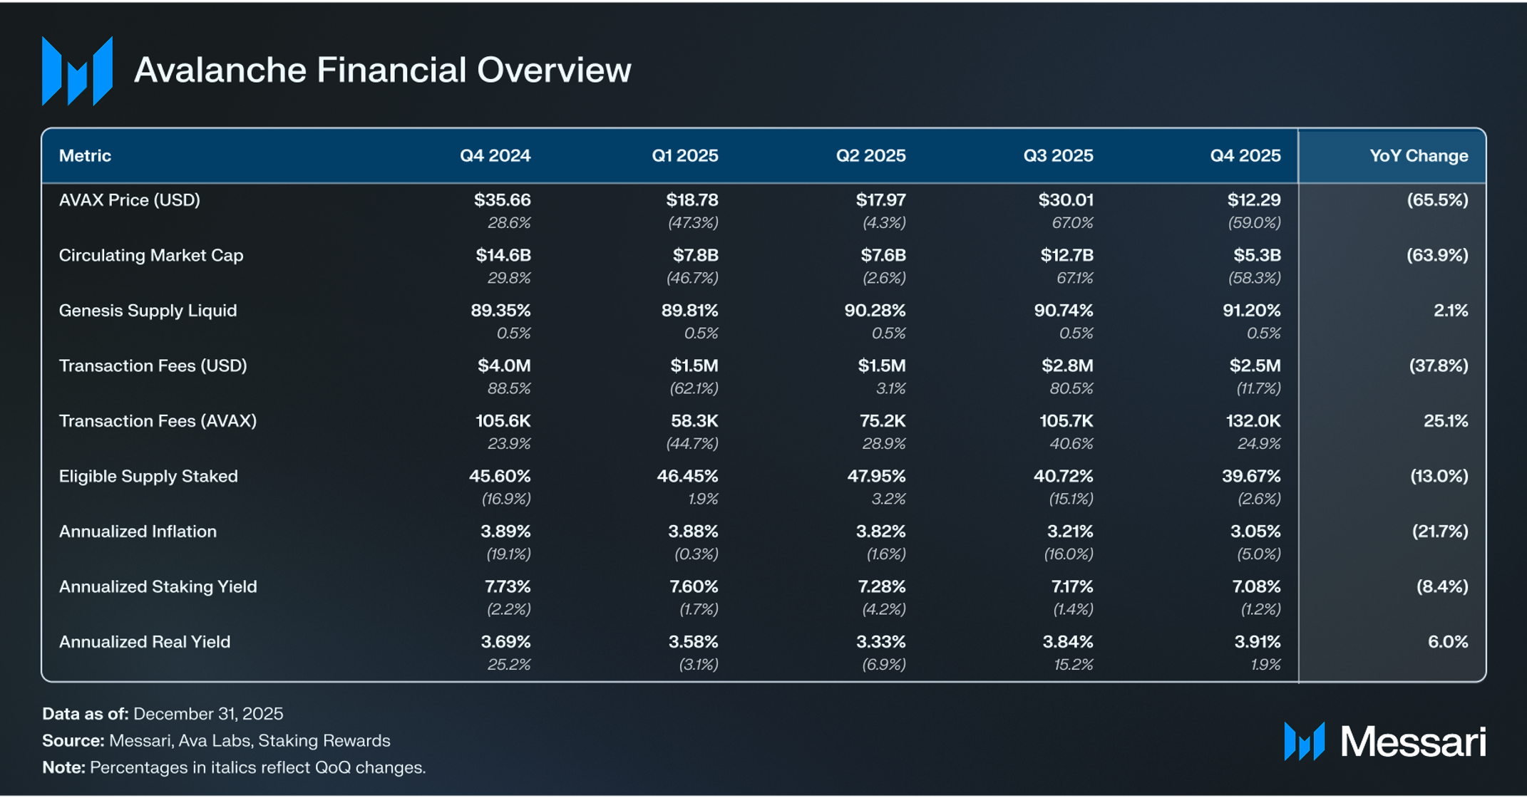This screenshot has height=798, width=1527.
Task: Click the Messari wordmark text at bottom right
Action: [x=1413, y=742]
